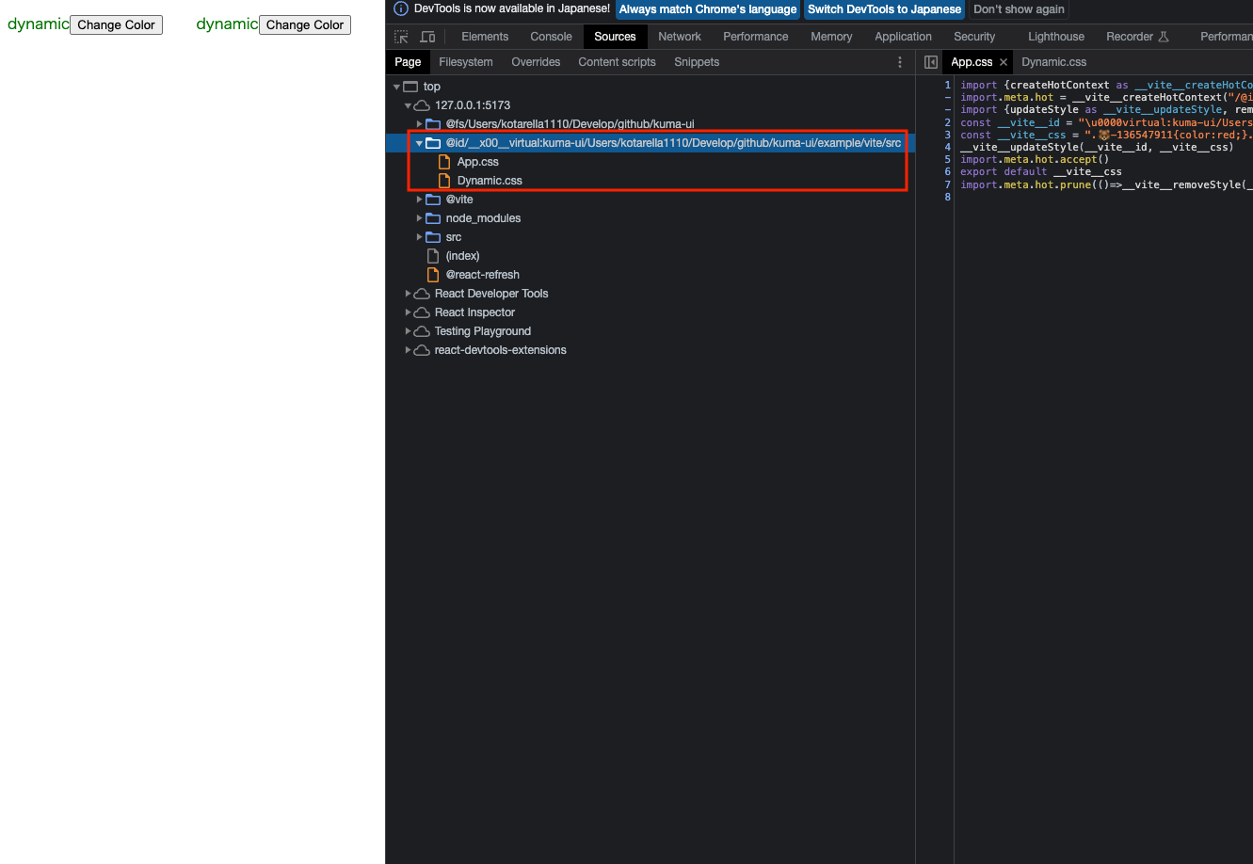Click the @react-refresh file icon

432,274
